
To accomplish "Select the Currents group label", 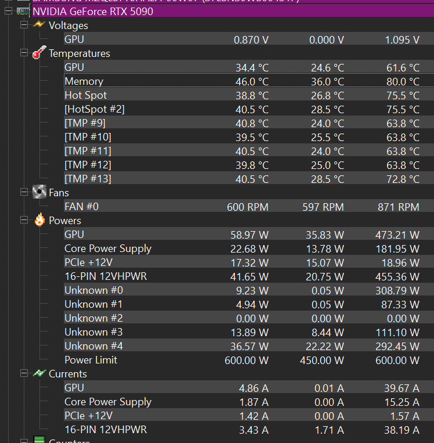I will click(68, 374).
